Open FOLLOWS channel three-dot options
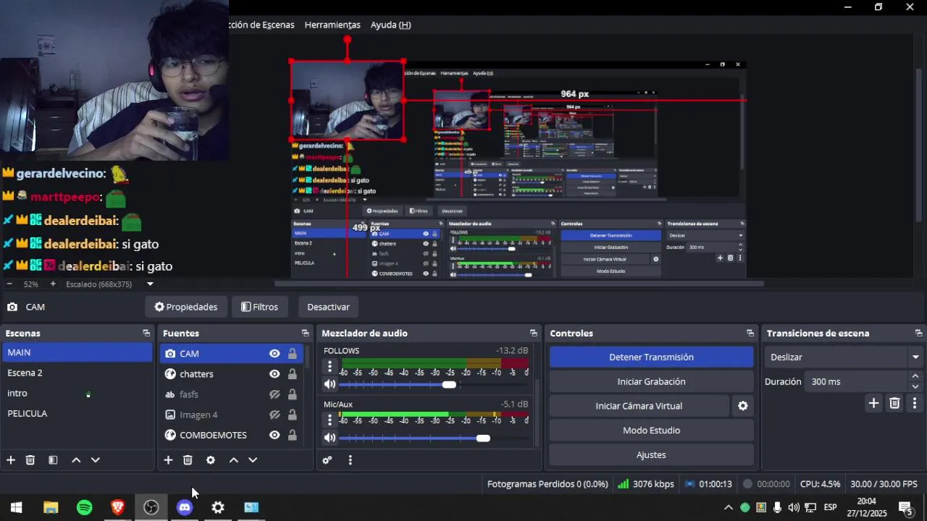This screenshot has width=927, height=521. pos(330,367)
